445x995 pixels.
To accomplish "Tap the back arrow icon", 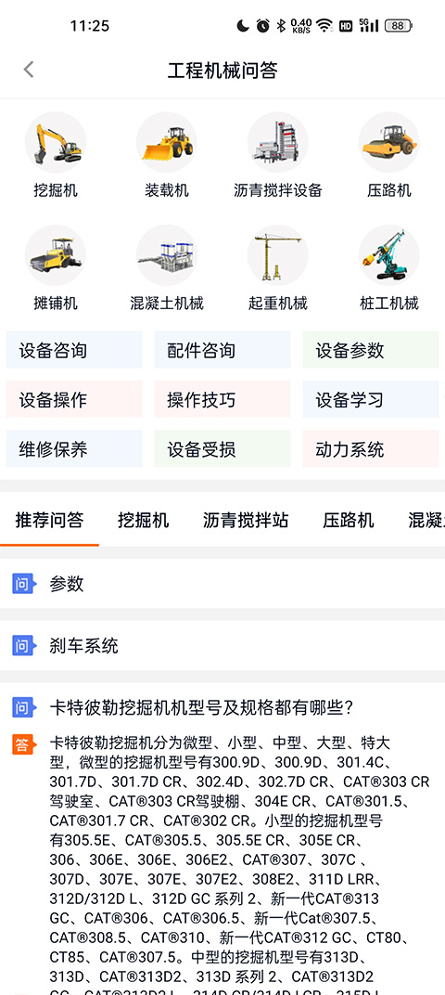I will (28, 70).
